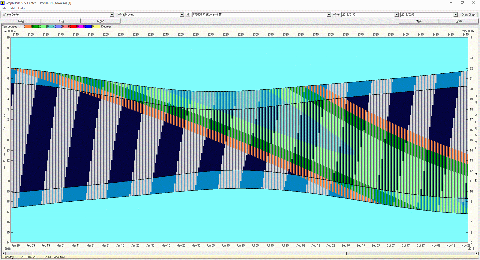Restore down the GraphDark window

point(462,3)
